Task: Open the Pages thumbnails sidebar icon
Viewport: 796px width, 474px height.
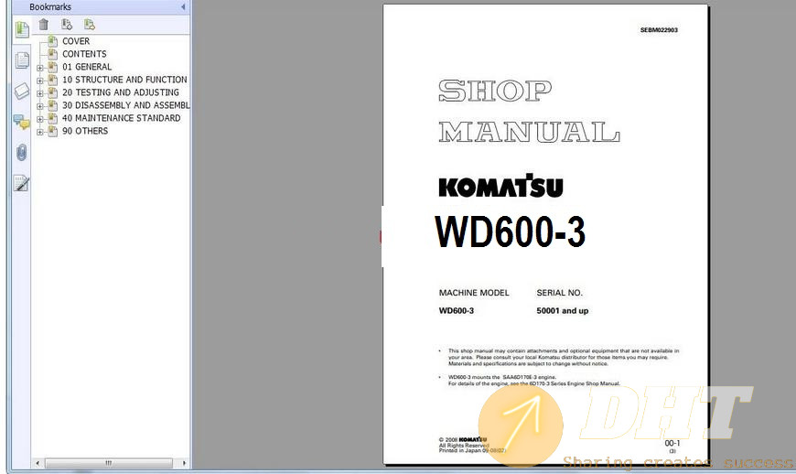Action: 22,60
